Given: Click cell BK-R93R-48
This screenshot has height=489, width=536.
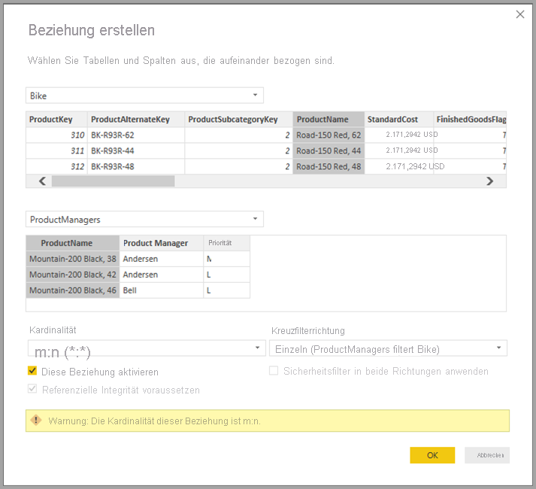Looking at the screenshot, I should point(136,167).
